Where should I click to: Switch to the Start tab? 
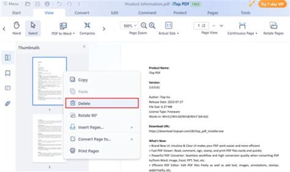[x=16, y=13]
